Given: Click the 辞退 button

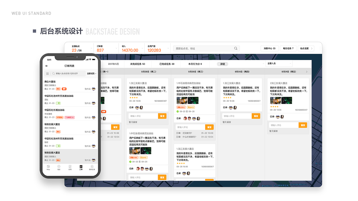Looking at the screenshot, I should click(x=223, y=64).
